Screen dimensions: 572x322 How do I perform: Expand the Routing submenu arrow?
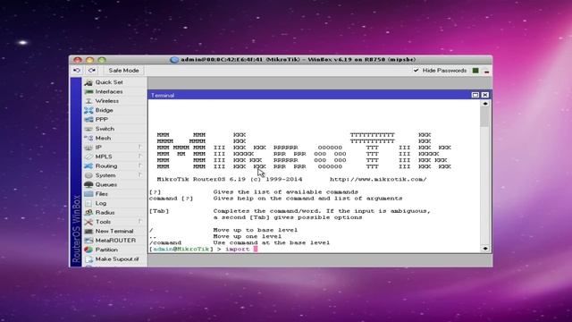coord(140,165)
